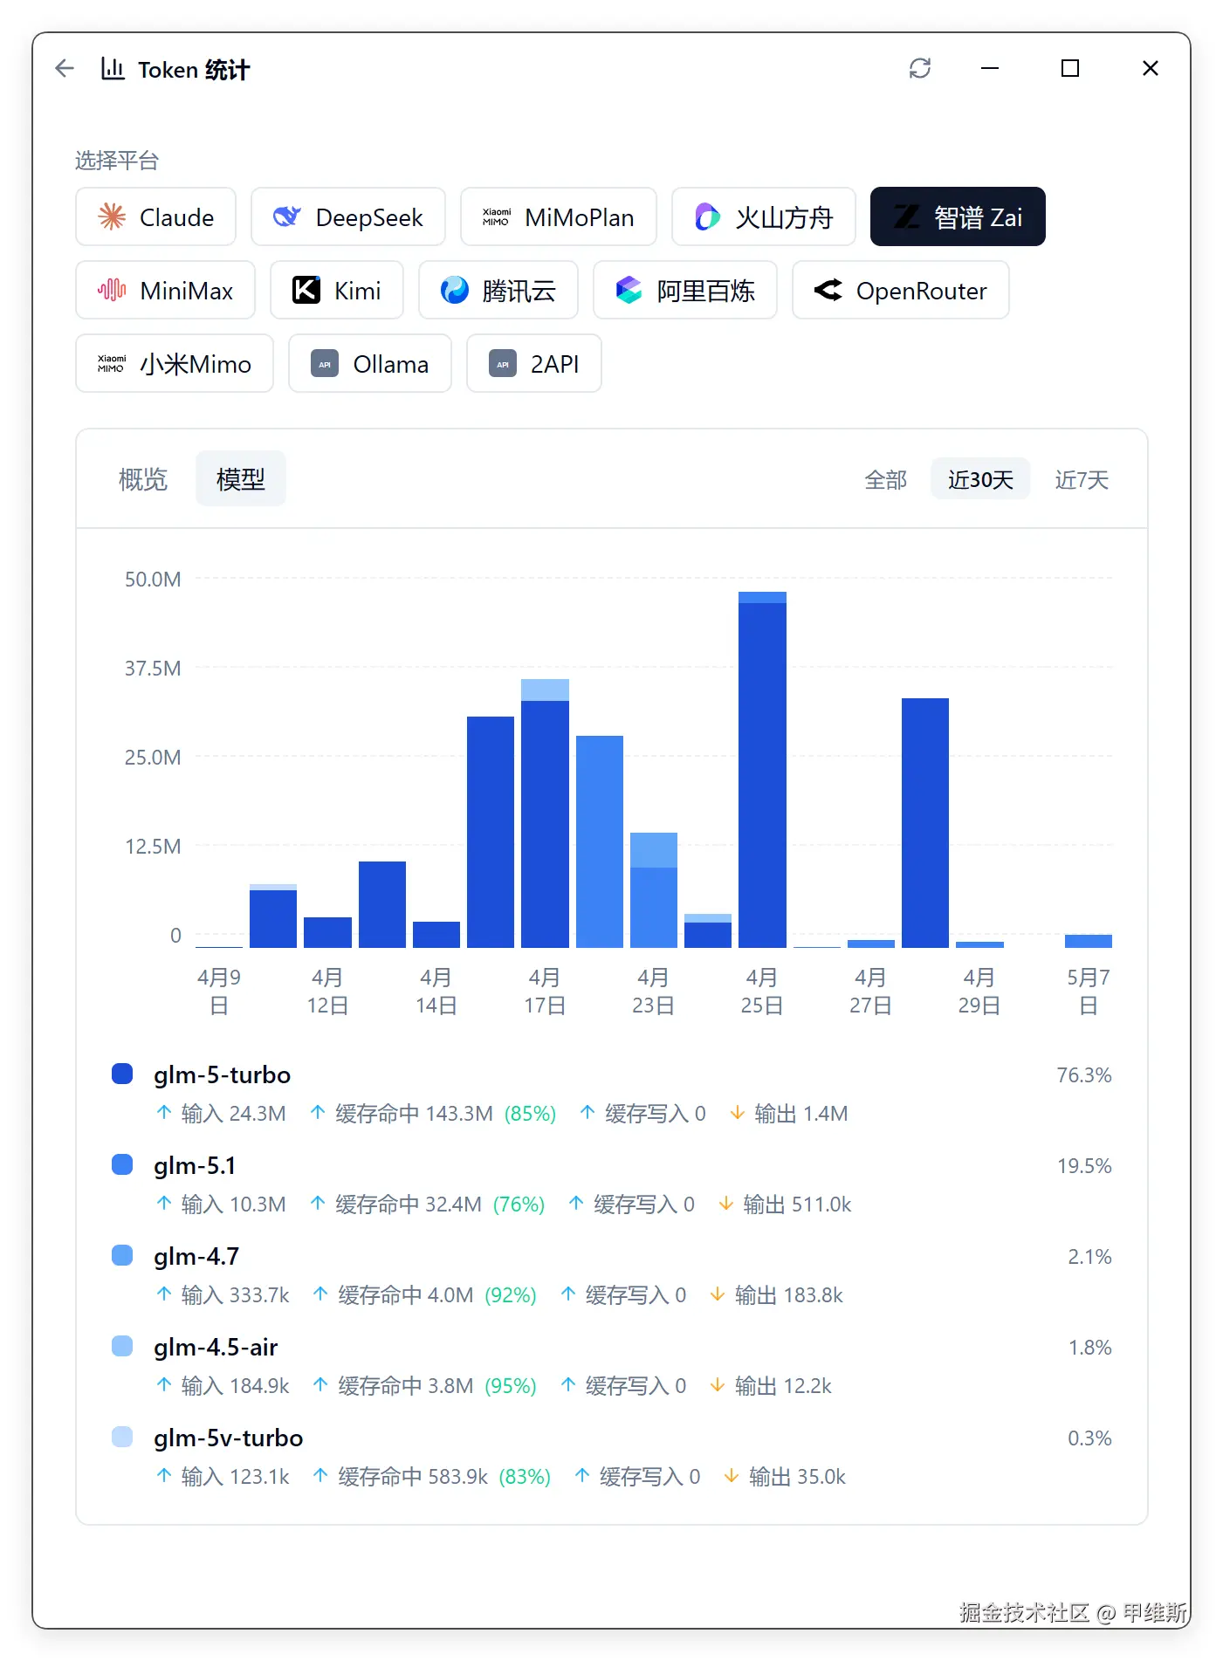Click the glm-5.1 model name
This screenshot has width=1223, height=1661.
point(195,1165)
